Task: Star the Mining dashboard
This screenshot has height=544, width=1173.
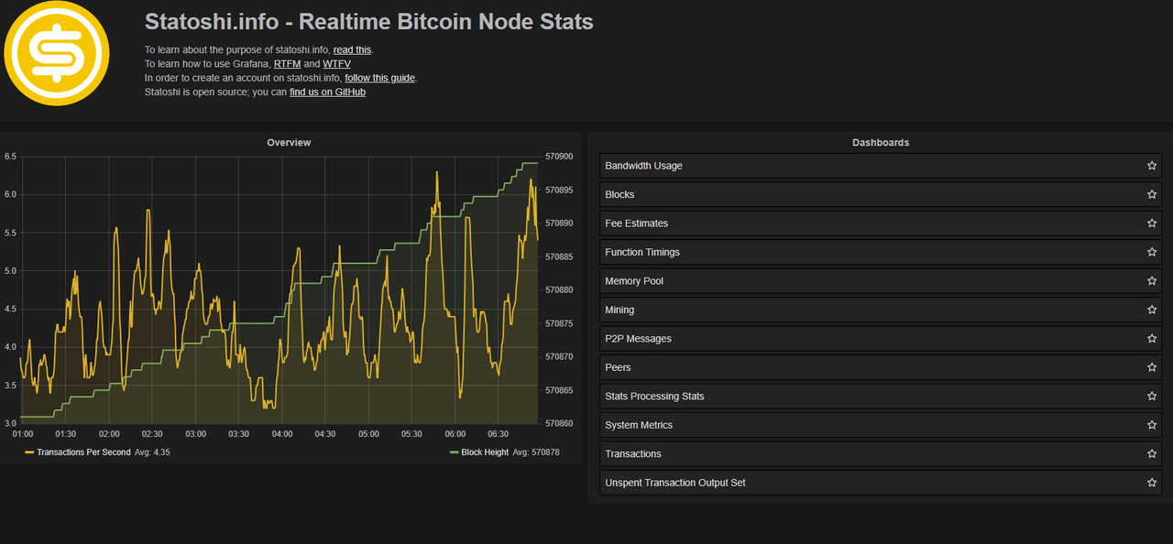Action: (x=1152, y=310)
